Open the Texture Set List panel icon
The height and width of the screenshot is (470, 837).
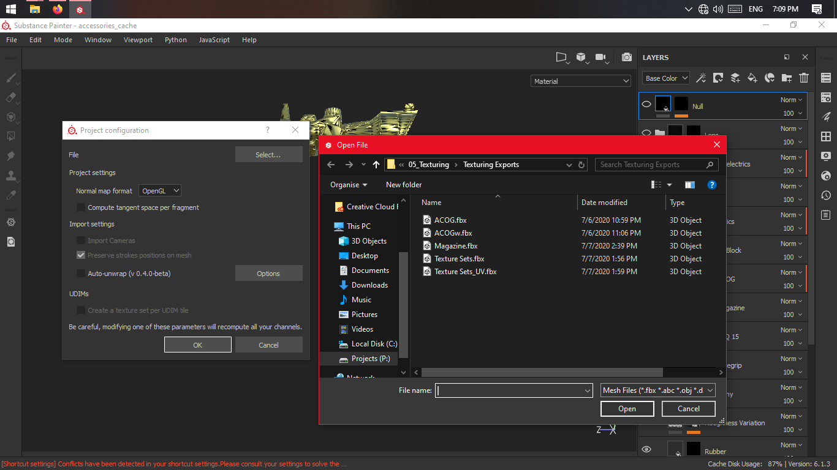[826, 78]
